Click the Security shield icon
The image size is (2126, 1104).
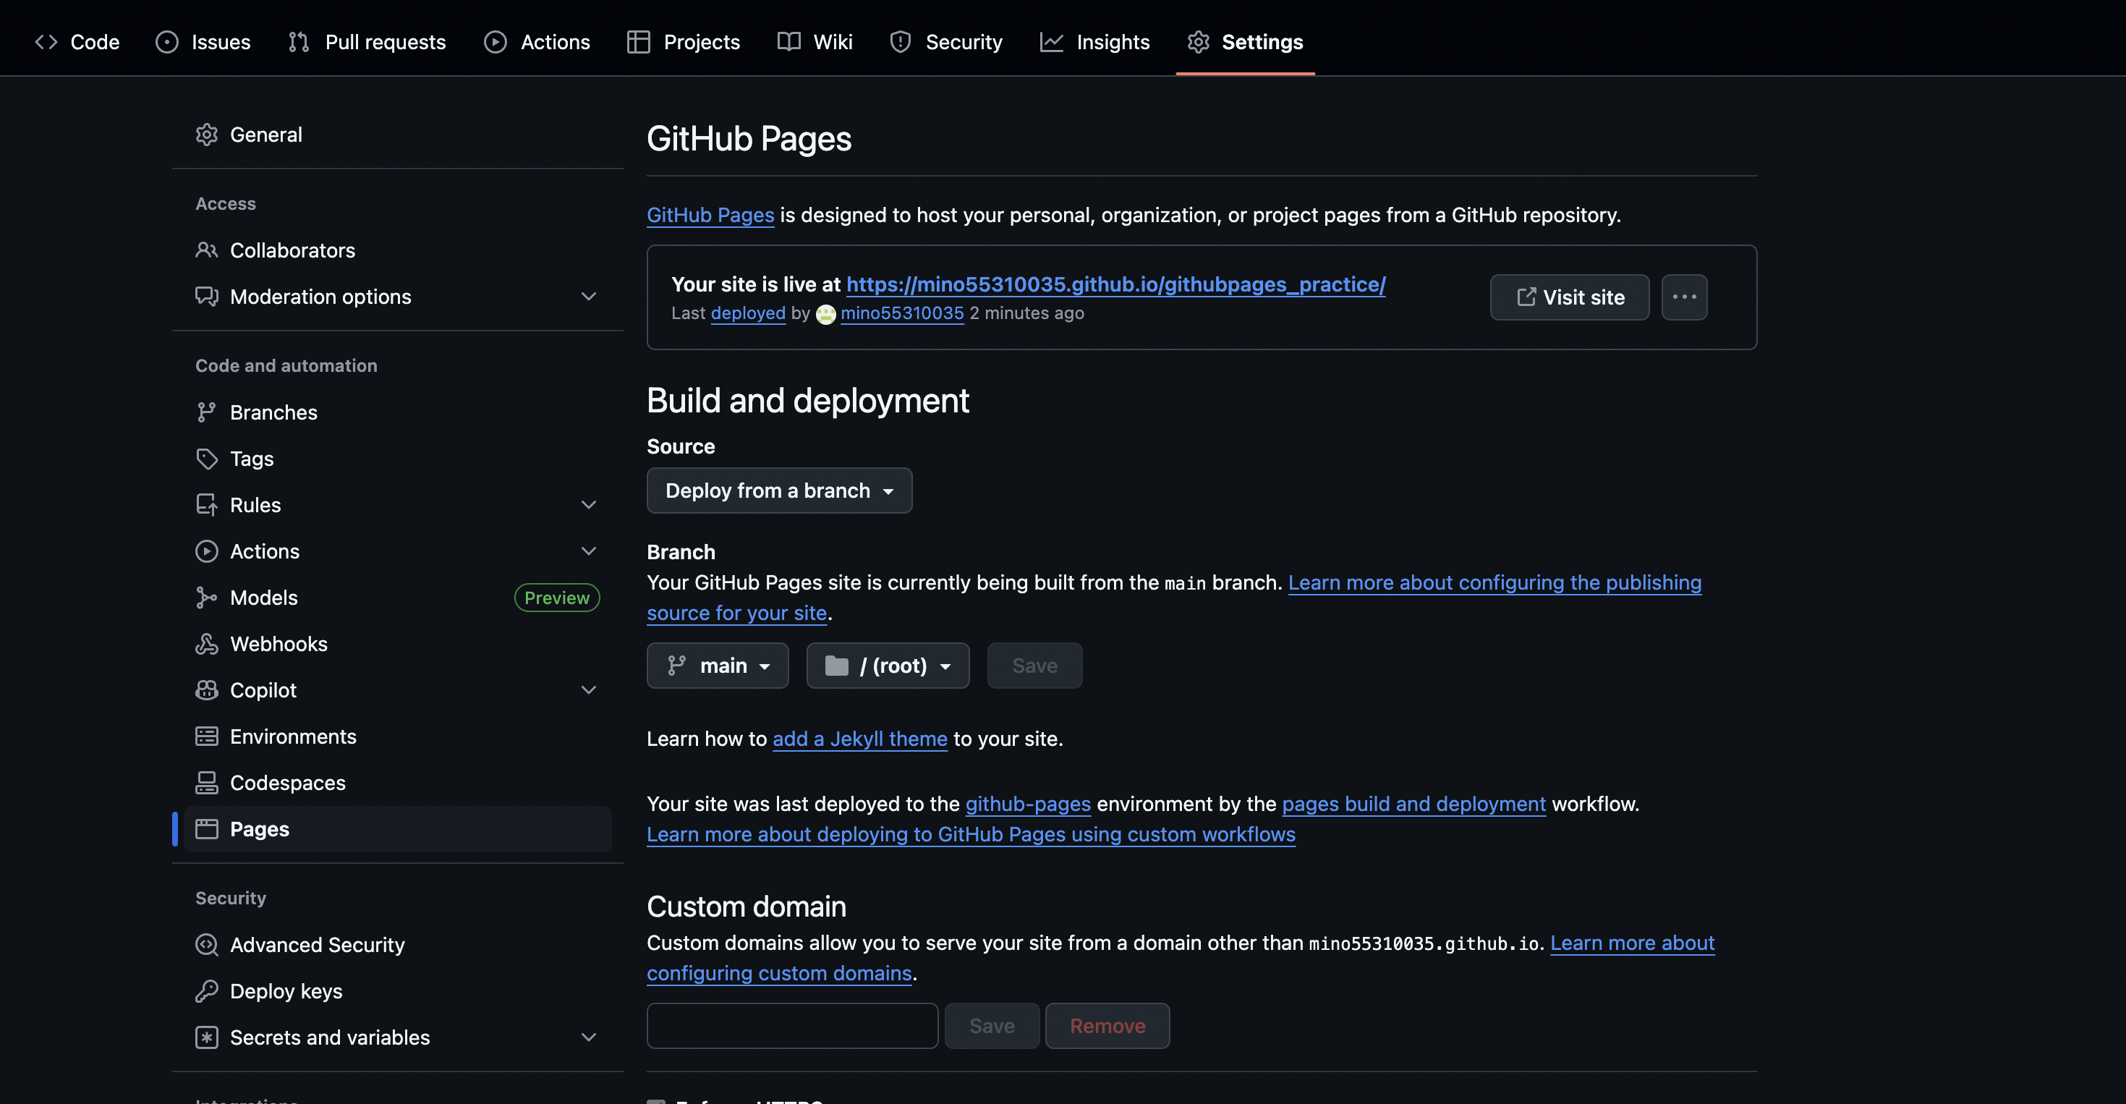pyautogui.click(x=900, y=41)
